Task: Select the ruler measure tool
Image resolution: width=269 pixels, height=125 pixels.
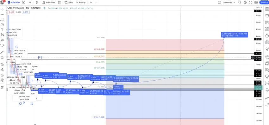Action: tap(2, 52)
